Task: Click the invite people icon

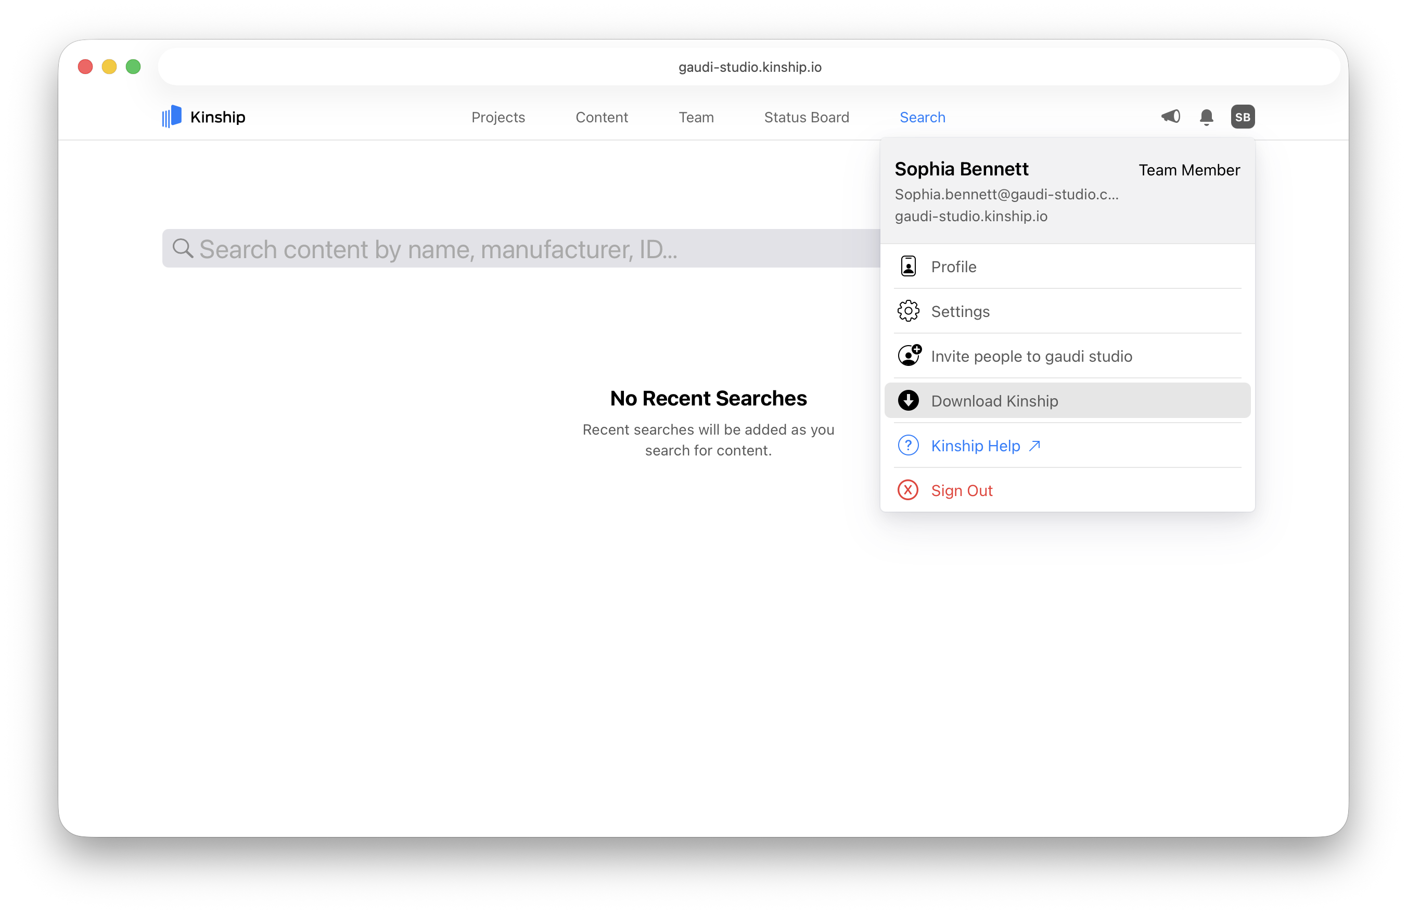Action: click(909, 356)
